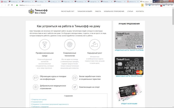The image size is (174, 108).
Task: Click the graduation cap icon for Обучающие курсы
Action: [x=36, y=78]
